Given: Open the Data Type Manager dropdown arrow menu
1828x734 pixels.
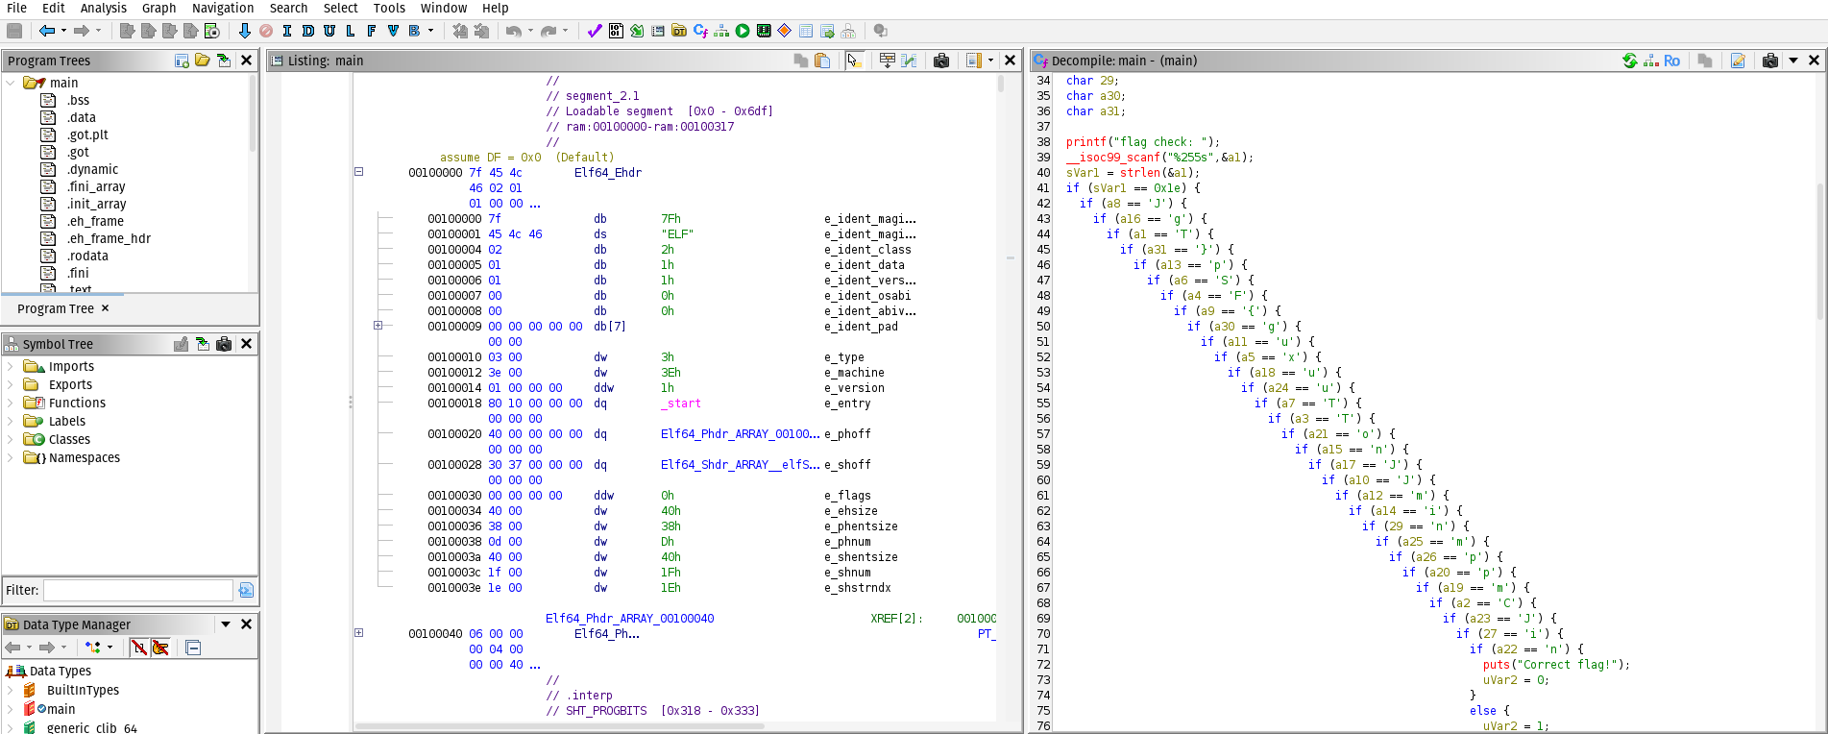Looking at the screenshot, I should point(226,624).
